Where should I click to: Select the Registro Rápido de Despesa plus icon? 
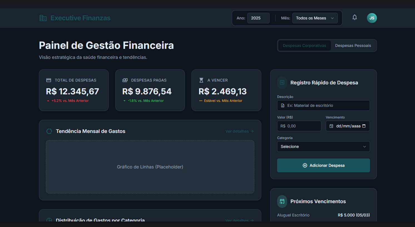[x=282, y=82]
